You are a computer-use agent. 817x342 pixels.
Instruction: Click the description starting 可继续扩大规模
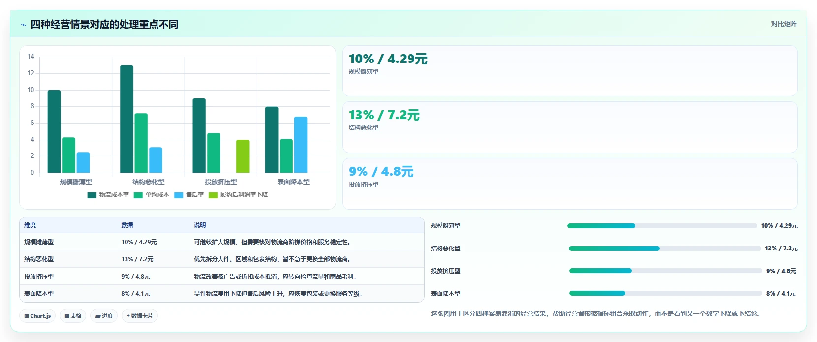pos(273,242)
